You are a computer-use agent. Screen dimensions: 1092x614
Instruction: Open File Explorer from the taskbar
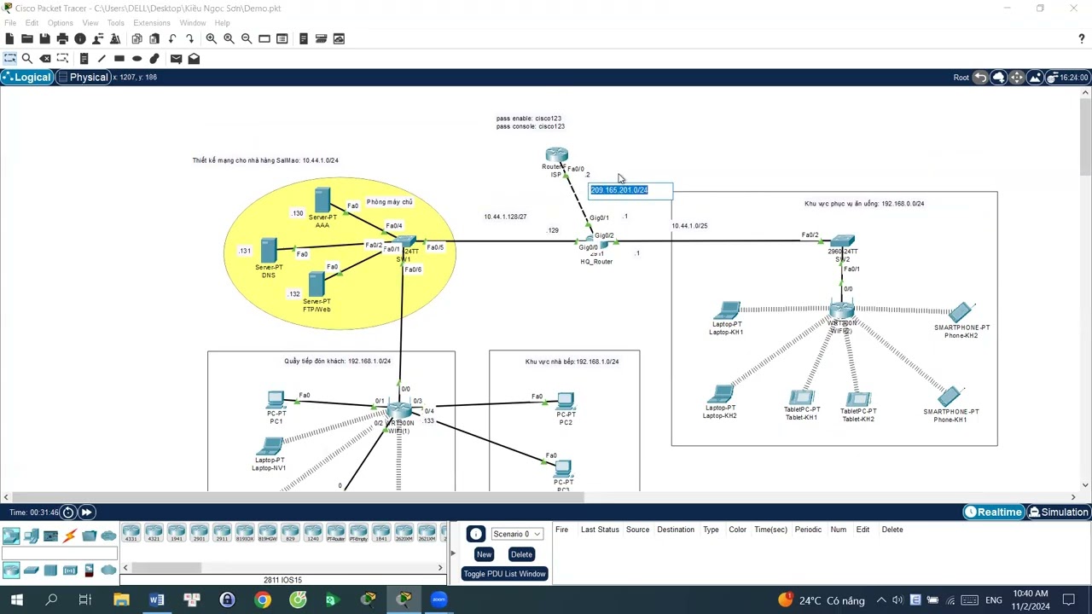[x=121, y=600]
